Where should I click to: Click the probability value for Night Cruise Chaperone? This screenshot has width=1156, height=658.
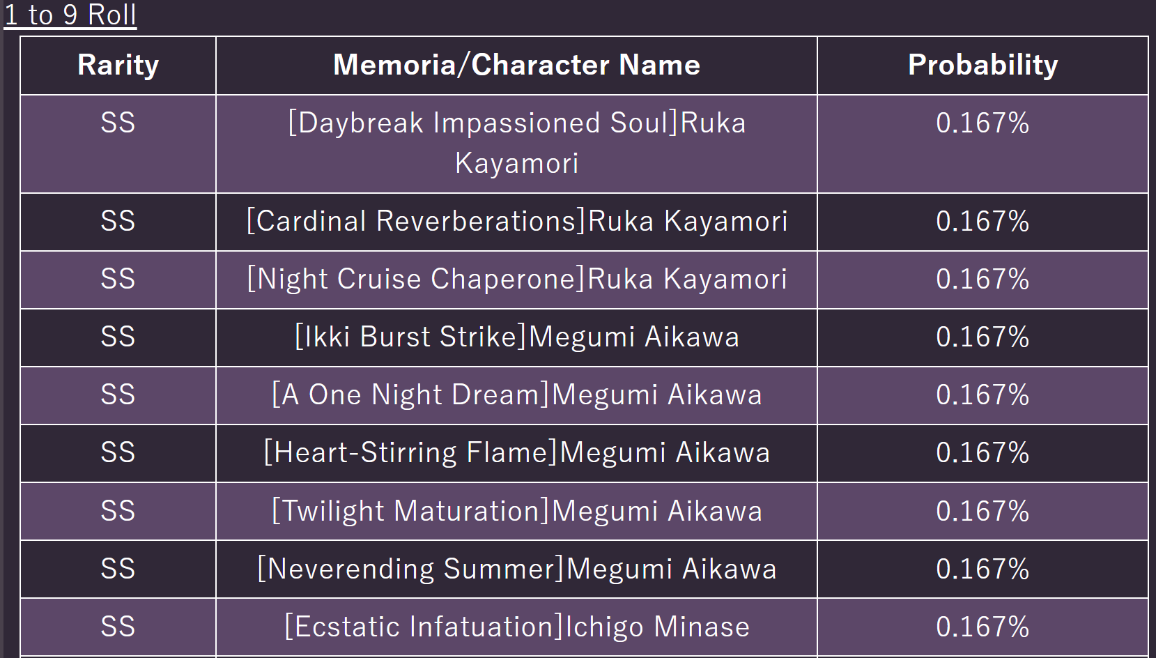(x=982, y=280)
